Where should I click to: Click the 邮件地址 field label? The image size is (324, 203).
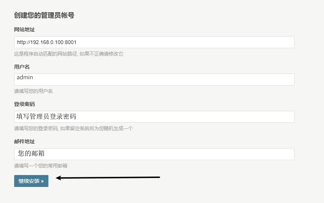25,141
